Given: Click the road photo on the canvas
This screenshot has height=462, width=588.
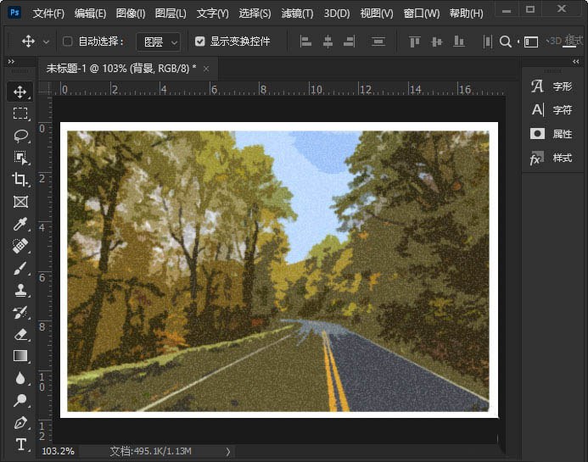Looking at the screenshot, I should (x=278, y=270).
